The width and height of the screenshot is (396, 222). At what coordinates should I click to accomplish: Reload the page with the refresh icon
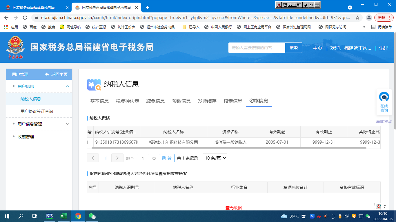25,18
